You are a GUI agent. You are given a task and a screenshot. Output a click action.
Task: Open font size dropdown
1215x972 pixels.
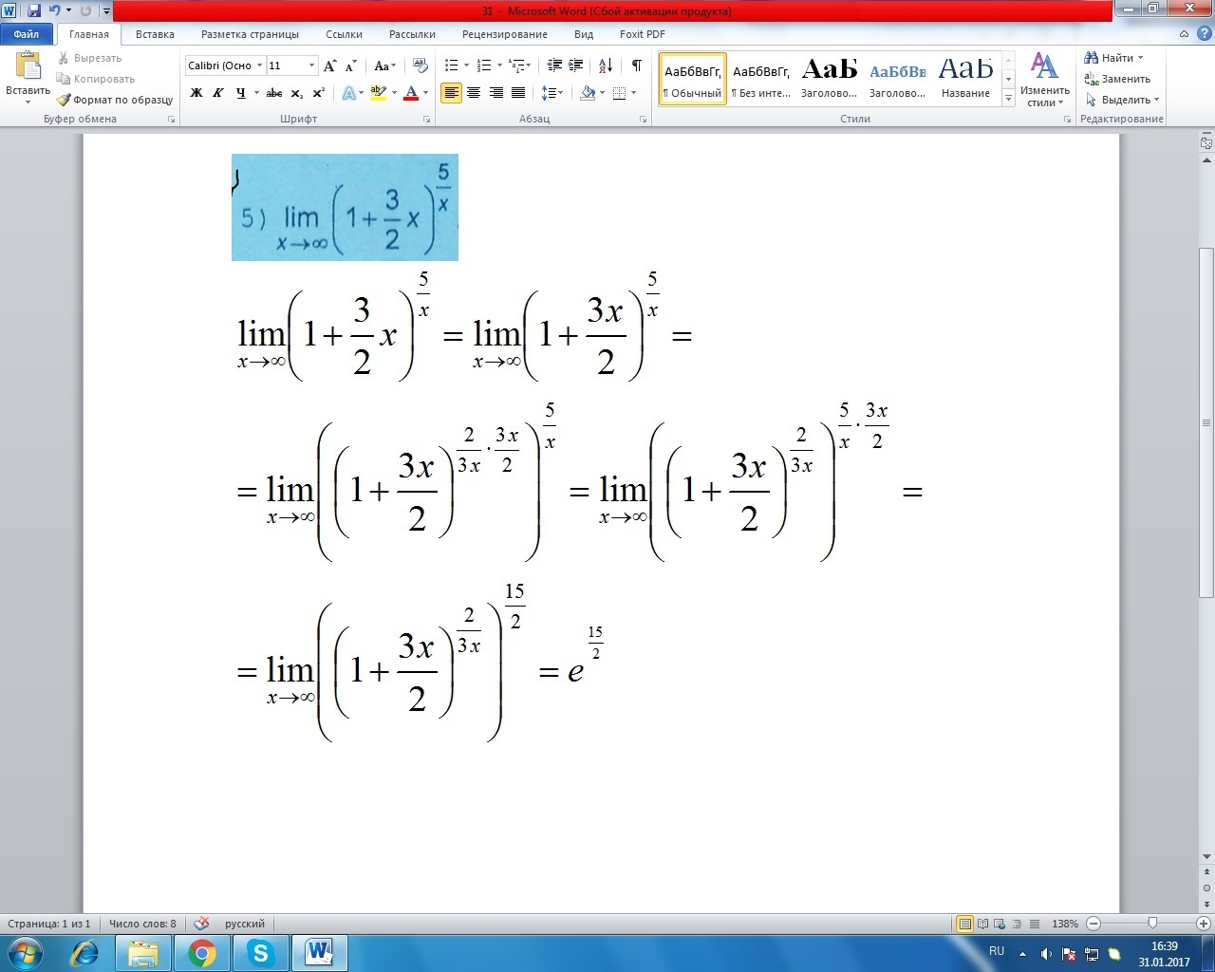pos(311,65)
